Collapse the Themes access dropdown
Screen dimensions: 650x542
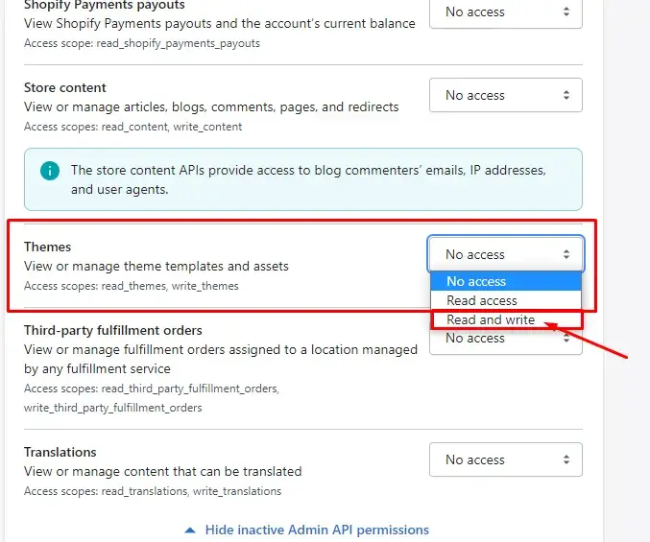505,254
